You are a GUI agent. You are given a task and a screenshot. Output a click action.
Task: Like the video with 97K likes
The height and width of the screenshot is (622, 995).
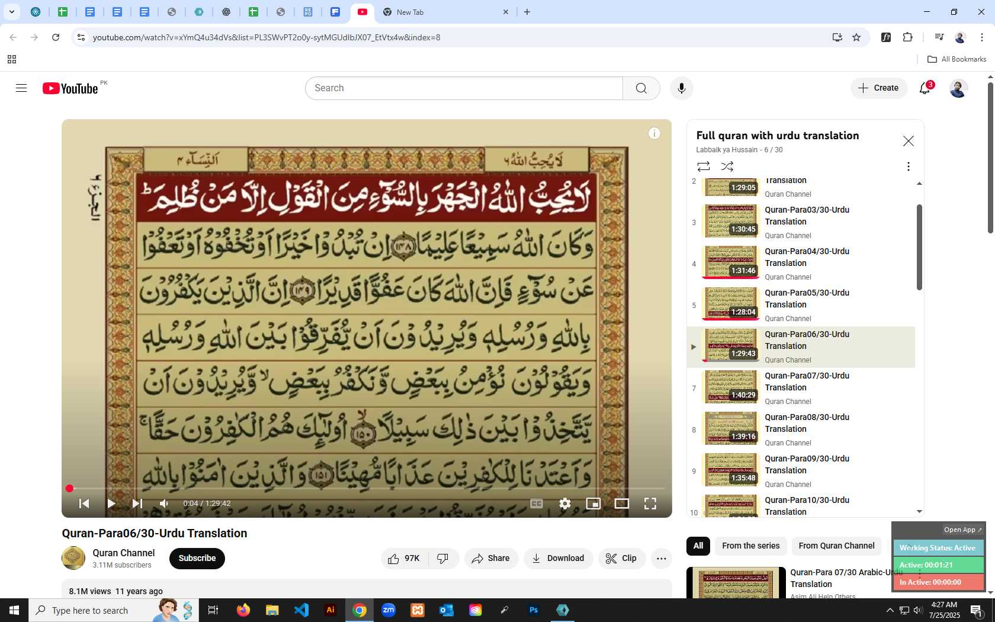click(x=404, y=559)
